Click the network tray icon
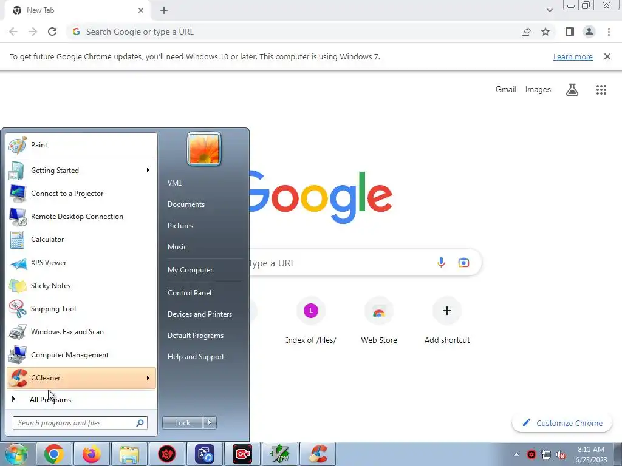This screenshot has height=466, width=622. point(546,455)
